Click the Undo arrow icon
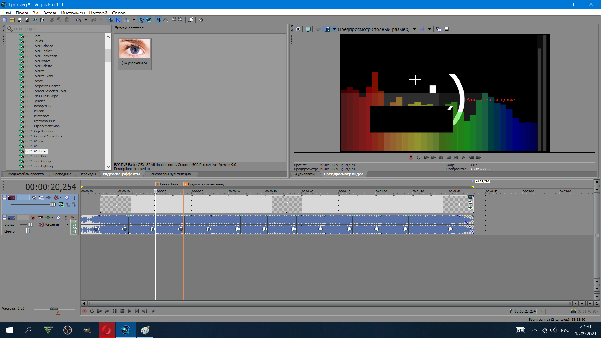Screen dimensions: 601x338 point(79,20)
